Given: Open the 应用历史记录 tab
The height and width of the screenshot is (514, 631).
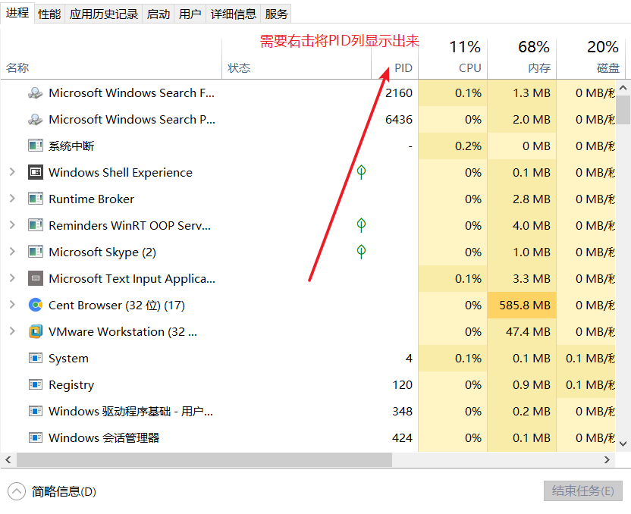Looking at the screenshot, I should (103, 14).
